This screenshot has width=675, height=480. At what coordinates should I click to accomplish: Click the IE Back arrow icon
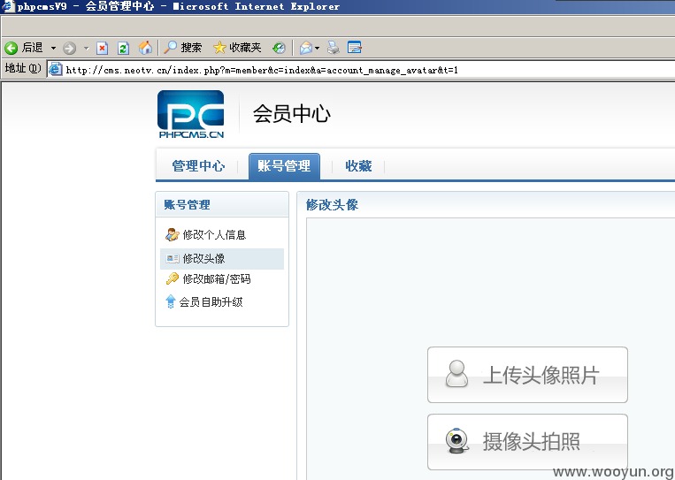[12, 48]
